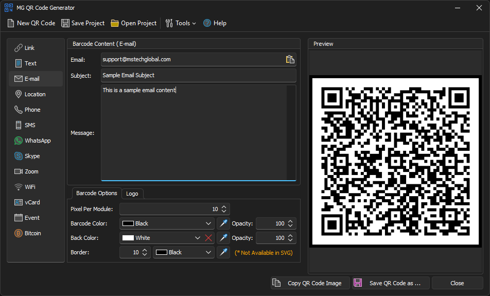Open the Help menu

[x=215, y=23]
